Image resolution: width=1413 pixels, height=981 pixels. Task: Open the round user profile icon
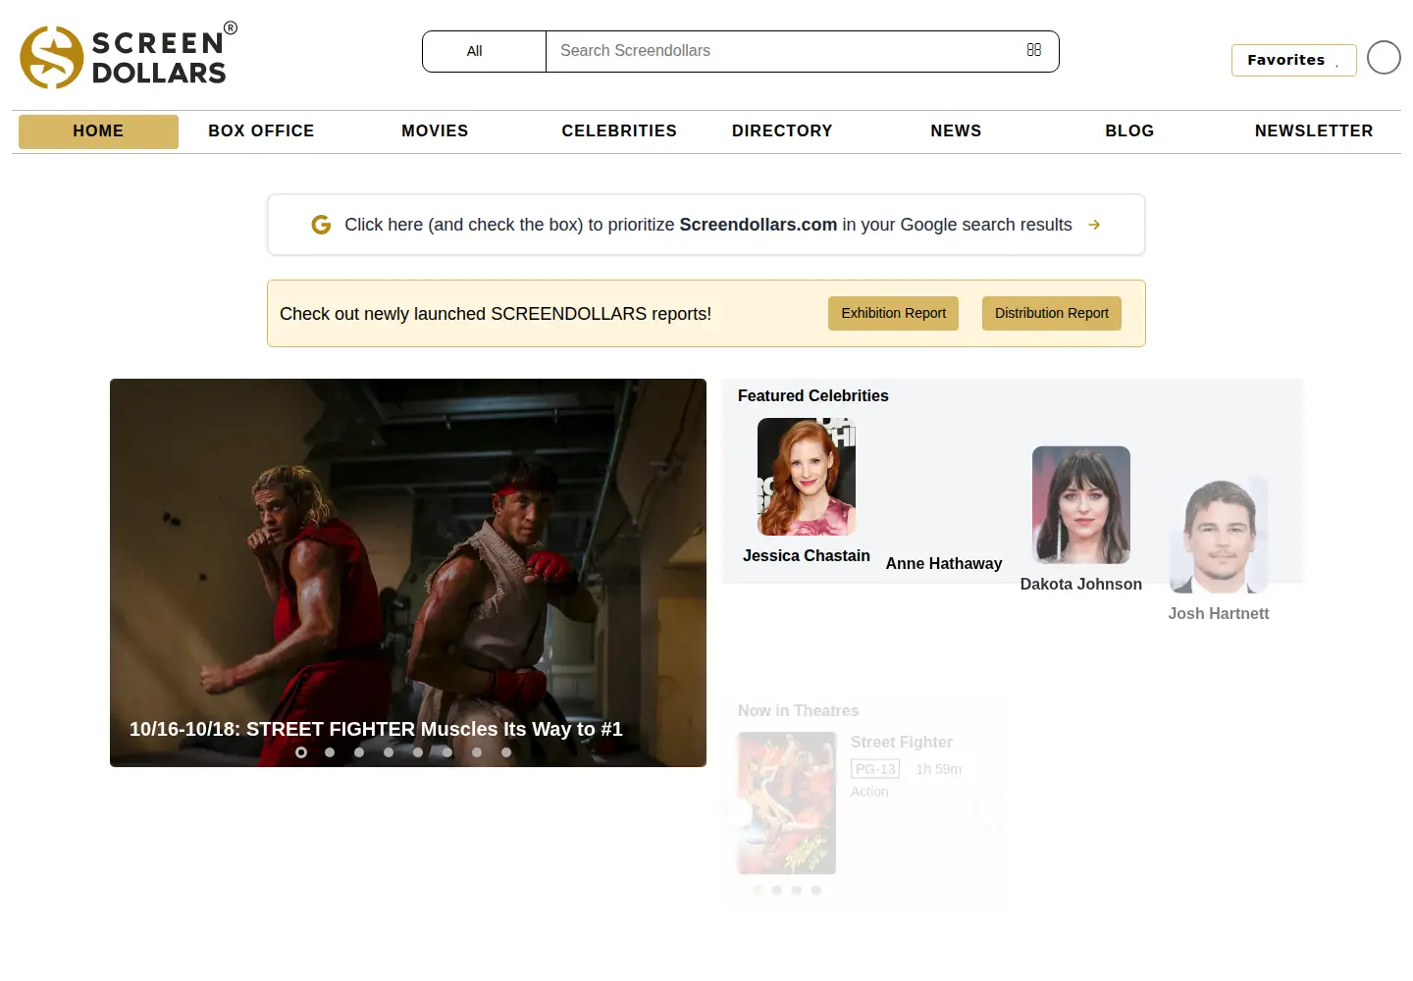point(1384,58)
